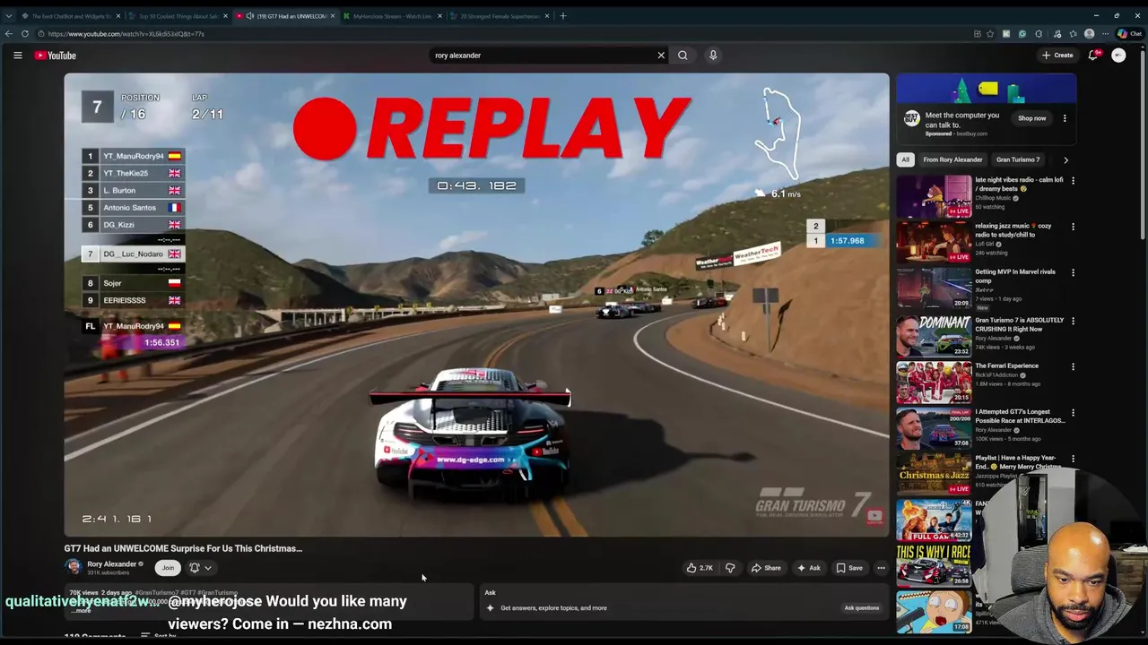Screen dimensions: 1148x645
Task: Open the Best Buy ad options menu
Action: point(1065,118)
